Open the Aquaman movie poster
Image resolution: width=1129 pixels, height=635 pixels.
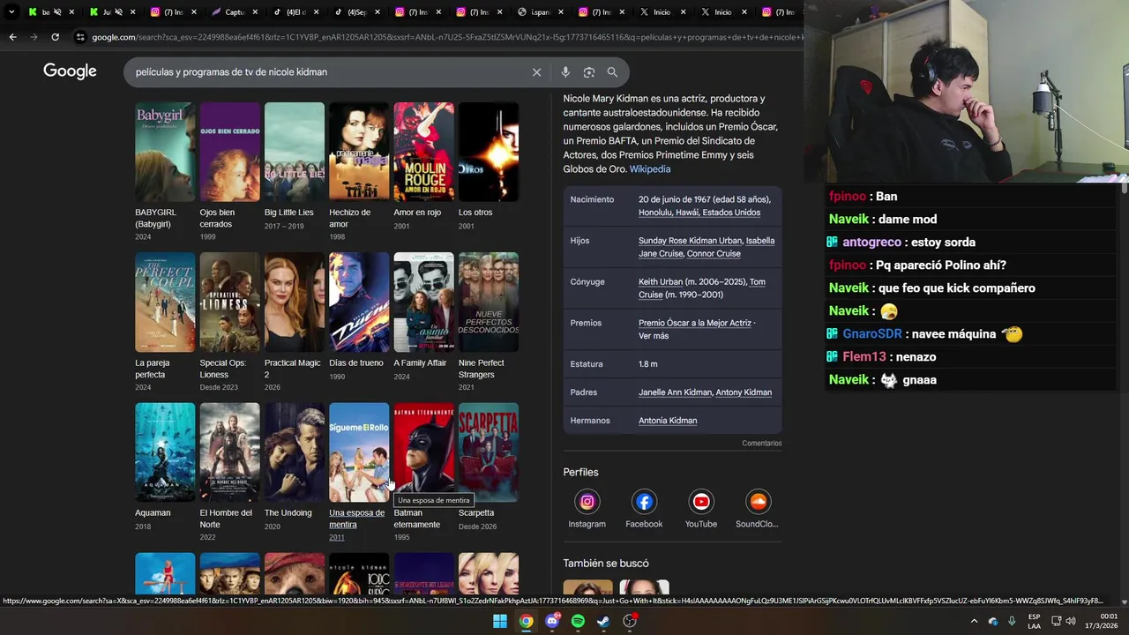pos(165,452)
